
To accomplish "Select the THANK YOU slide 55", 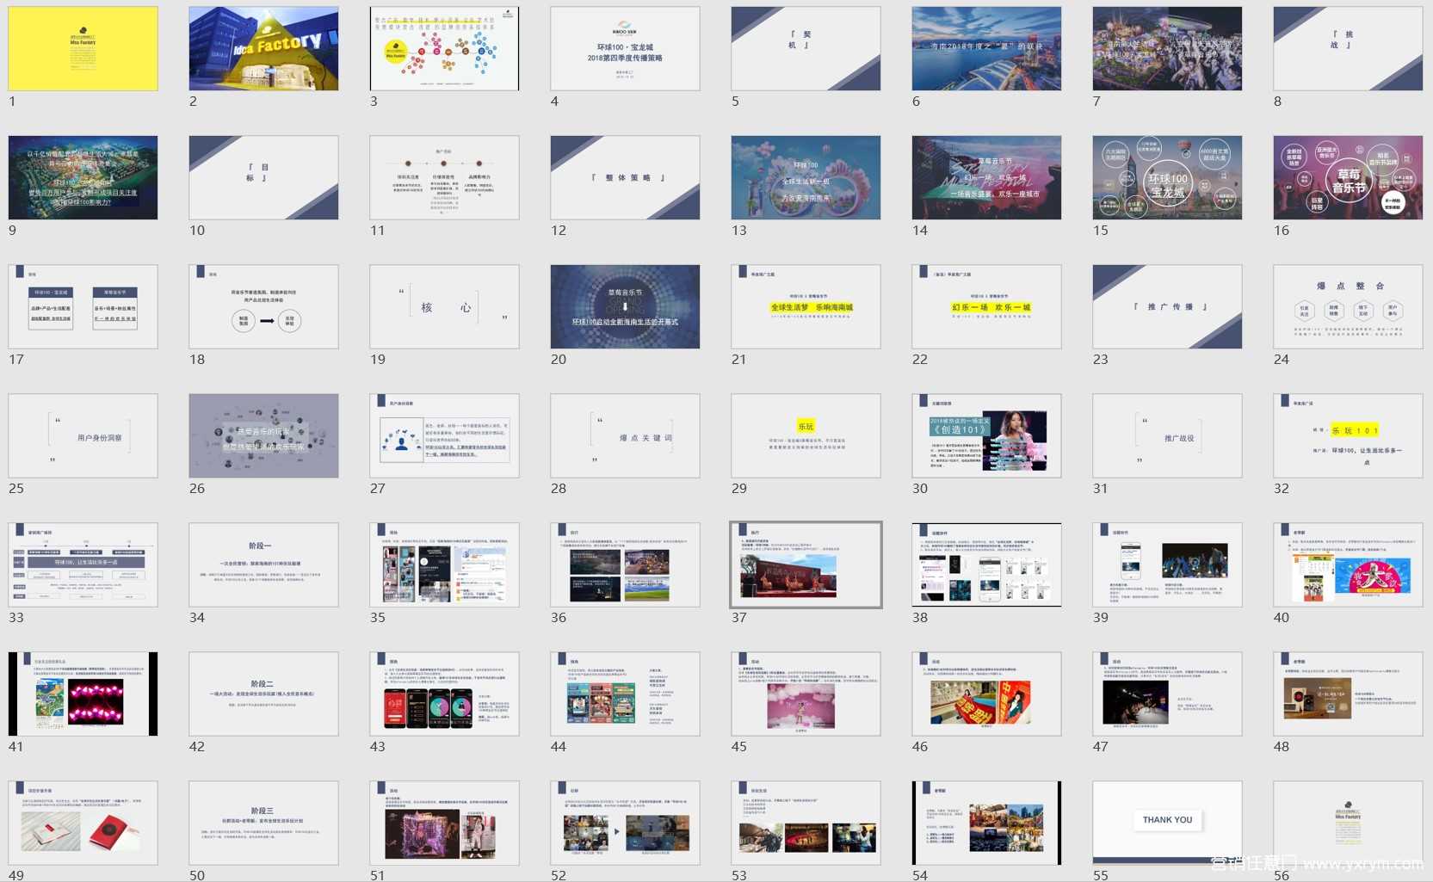I will (x=1167, y=823).
